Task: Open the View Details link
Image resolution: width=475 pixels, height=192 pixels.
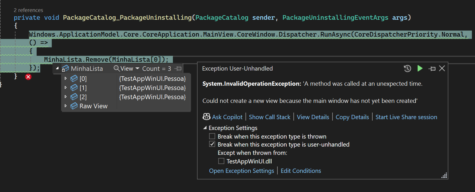Action: click(313, 117)
